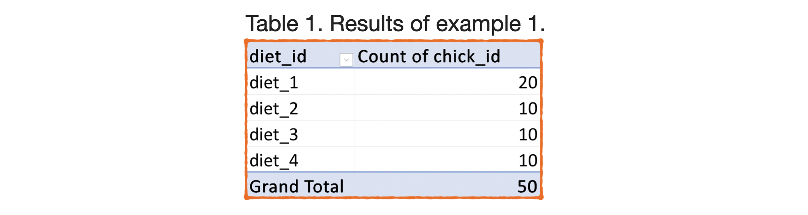
Task: Select the diet_2 row label
Action: (x=274, y=109)
